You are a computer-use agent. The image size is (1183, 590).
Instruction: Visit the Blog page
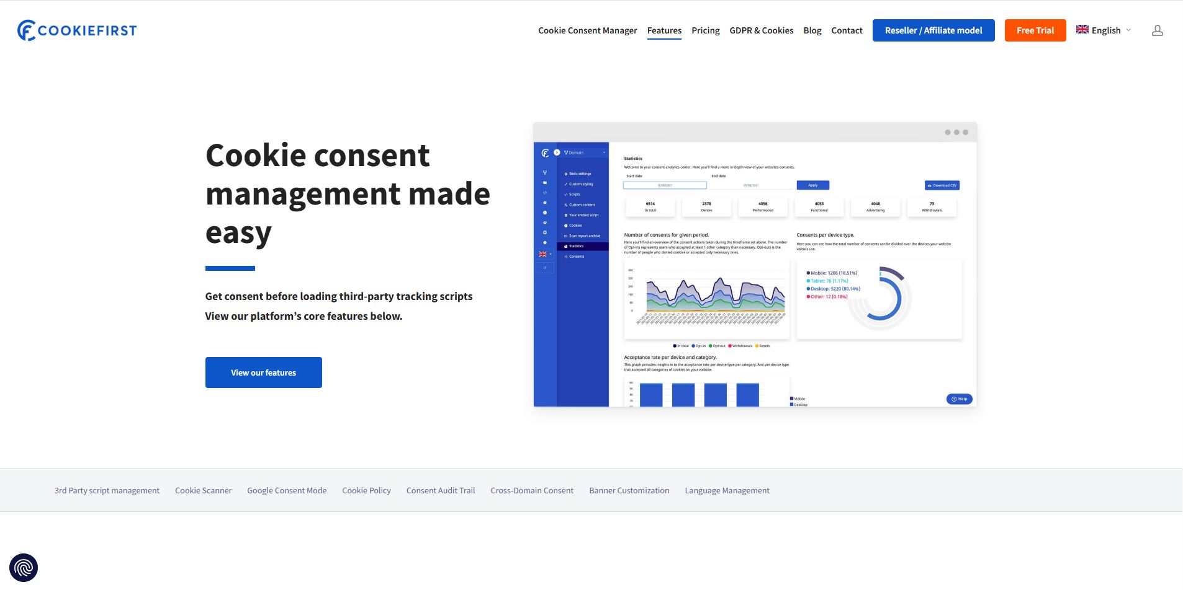pos(812,30)
